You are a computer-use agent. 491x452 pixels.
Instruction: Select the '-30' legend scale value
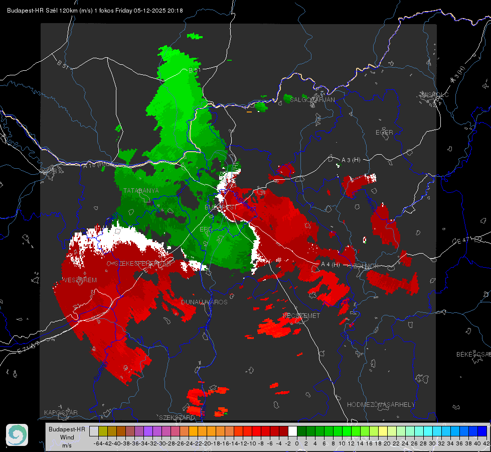[161, 443]
